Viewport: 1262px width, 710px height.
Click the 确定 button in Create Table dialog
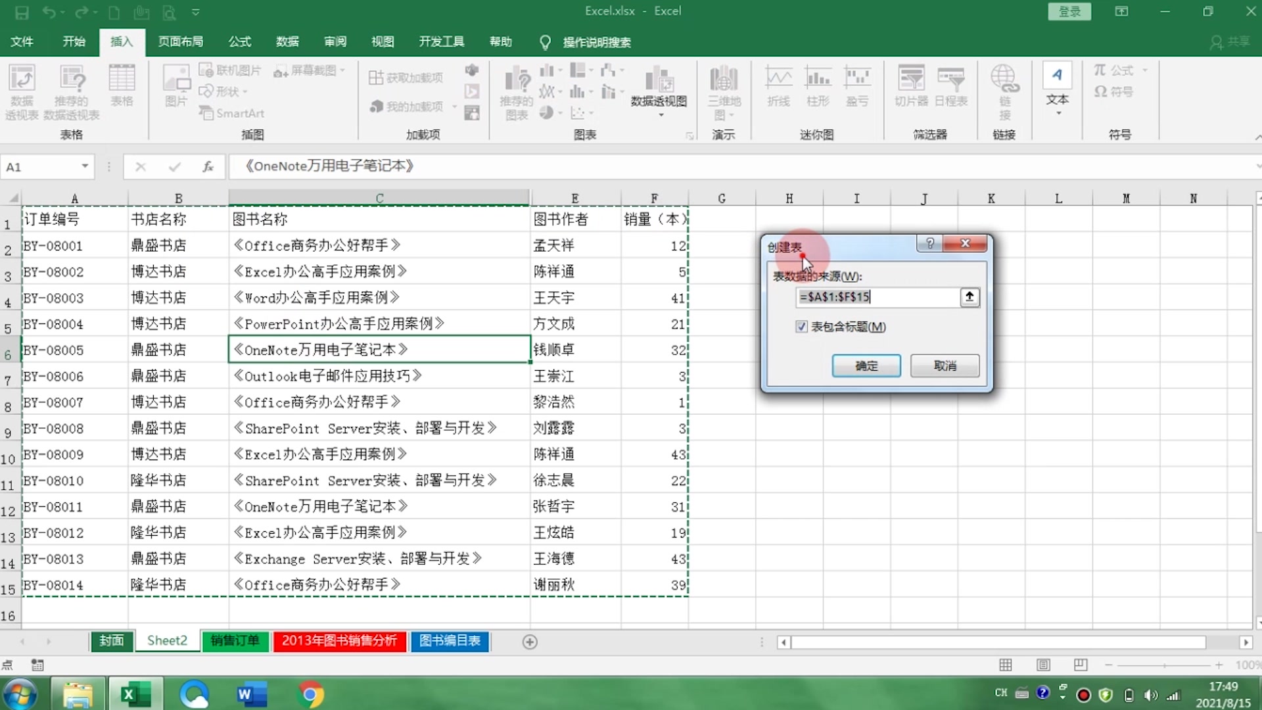pos(866,366)
